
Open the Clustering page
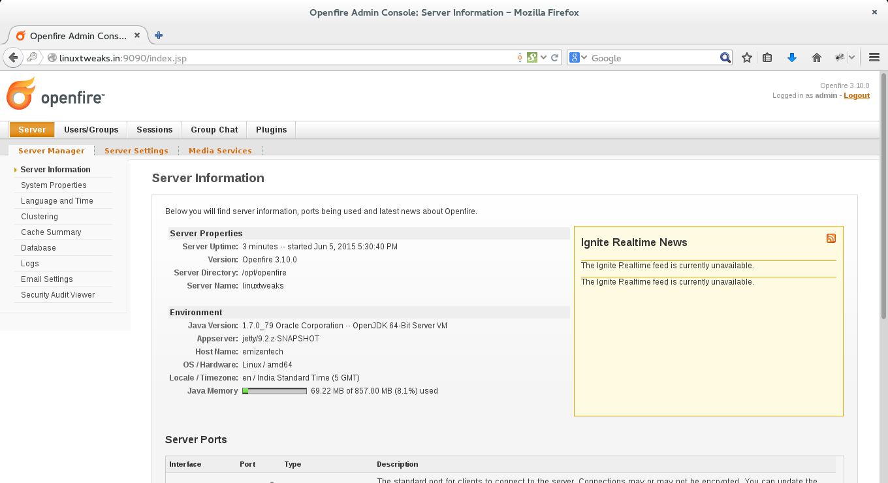(x=39, y=217)
